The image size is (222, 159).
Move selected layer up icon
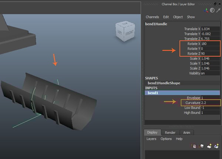coord(195,146)
